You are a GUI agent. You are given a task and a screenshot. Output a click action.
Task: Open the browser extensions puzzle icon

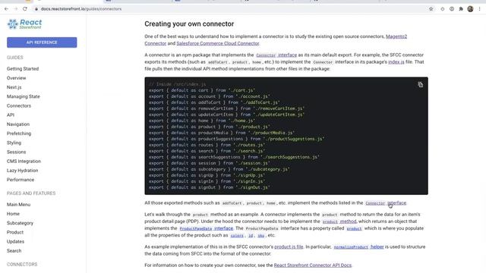point(461,9)
